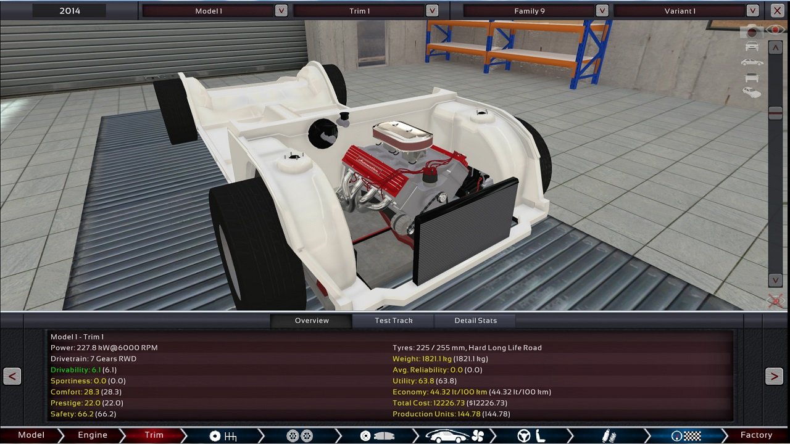Expand the Family 9 selector
790x444 pixels.
click(x=601, y=10)
